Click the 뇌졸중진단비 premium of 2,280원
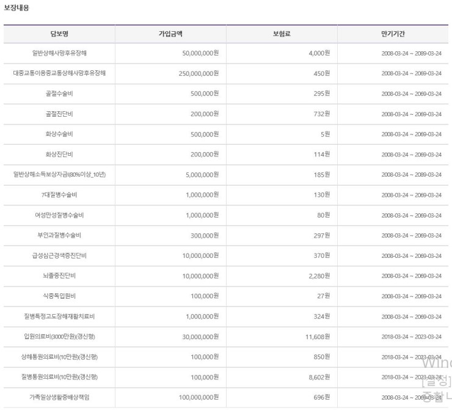The height and width of the screenshot is (410, 452). (x=318, y=276)
